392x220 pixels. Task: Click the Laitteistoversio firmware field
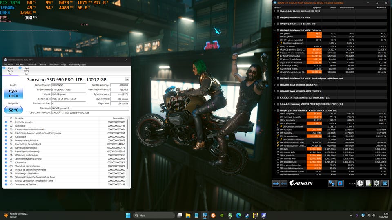tap(69, 85)
